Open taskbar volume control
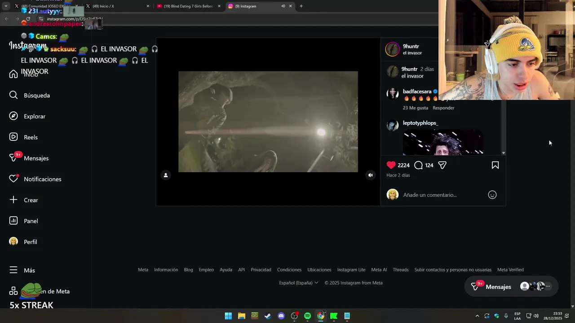Image resolution: width=575 pixels, height=323 pixels. coord(536,316)
